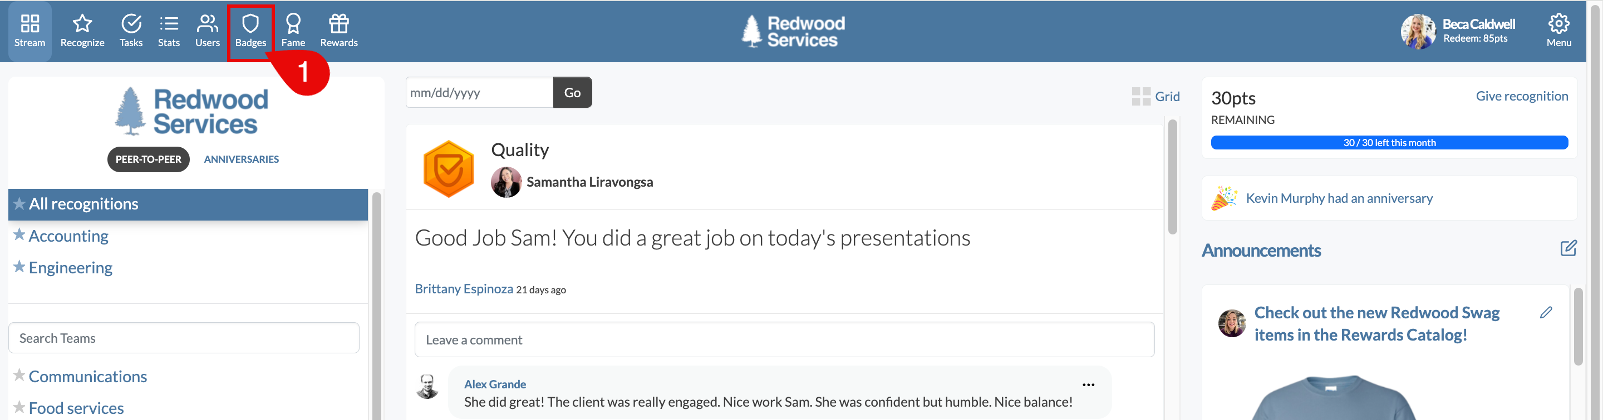Open the Recognize star icon
This screenshot has height=420, width=1603.
[82, 24]
